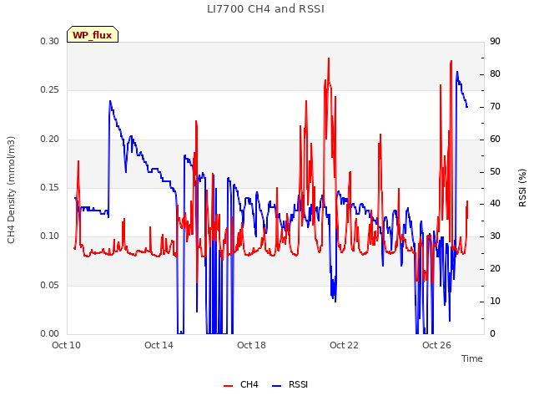Click the Time axis label

[x=471, y=358]
